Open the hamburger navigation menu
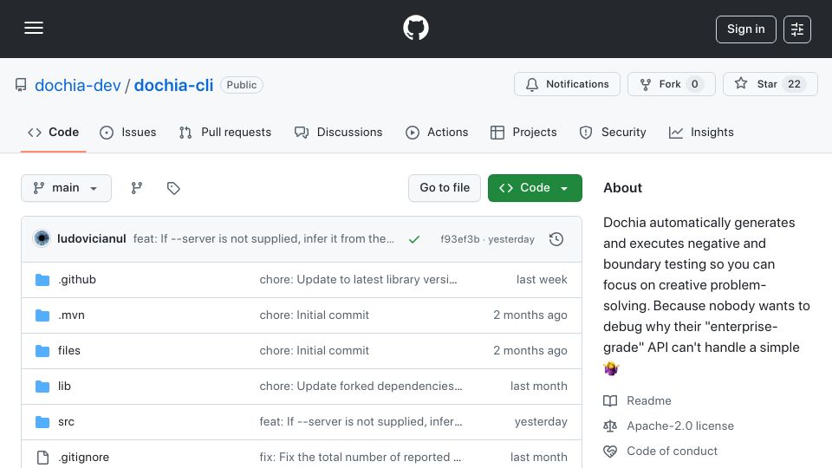Image resolution: width=832 pixels, height=468 pixels. coord(34,28)
